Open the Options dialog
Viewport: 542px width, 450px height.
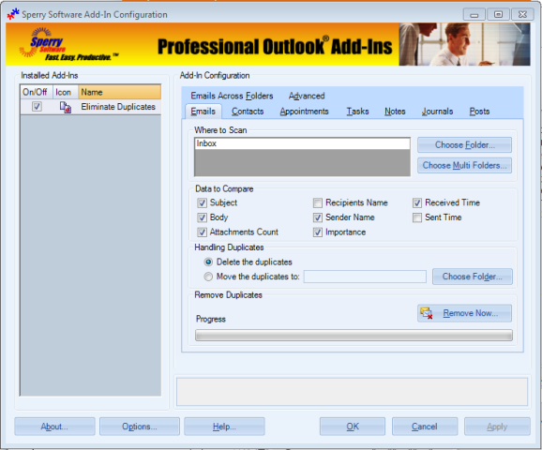(140, 427)
